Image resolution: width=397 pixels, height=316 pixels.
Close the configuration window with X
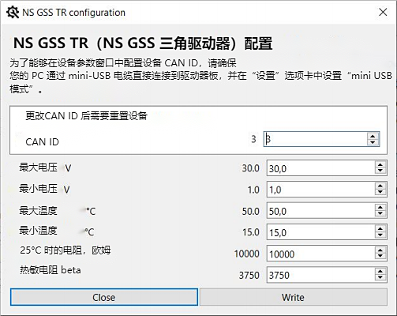pyautogui.click(x=383, y=12)
